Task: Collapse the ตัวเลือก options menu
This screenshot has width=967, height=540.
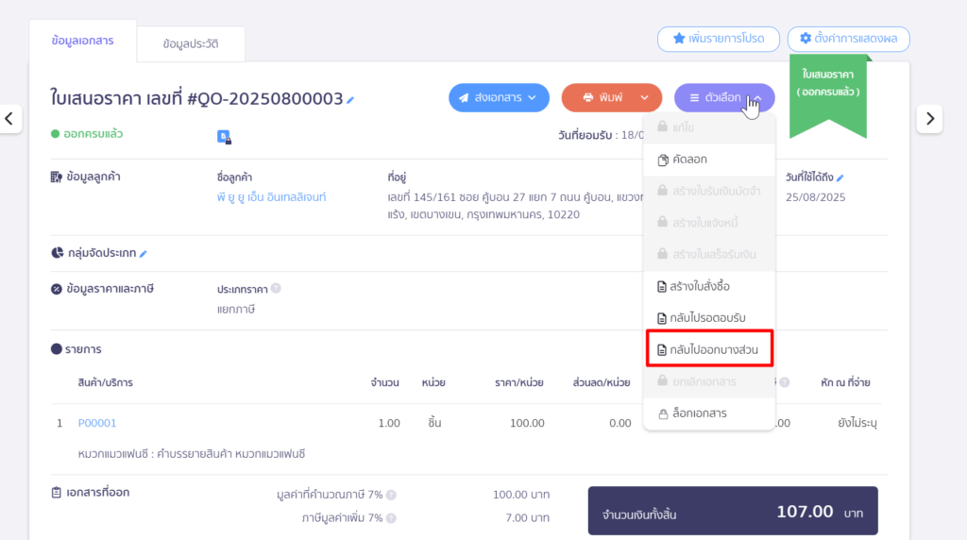Action: click(x=724, y=97)
